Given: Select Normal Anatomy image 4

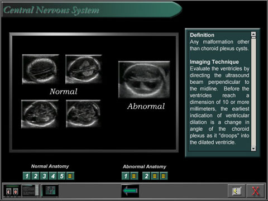Looking at the screenshot, I should click(x=53, y=176).
